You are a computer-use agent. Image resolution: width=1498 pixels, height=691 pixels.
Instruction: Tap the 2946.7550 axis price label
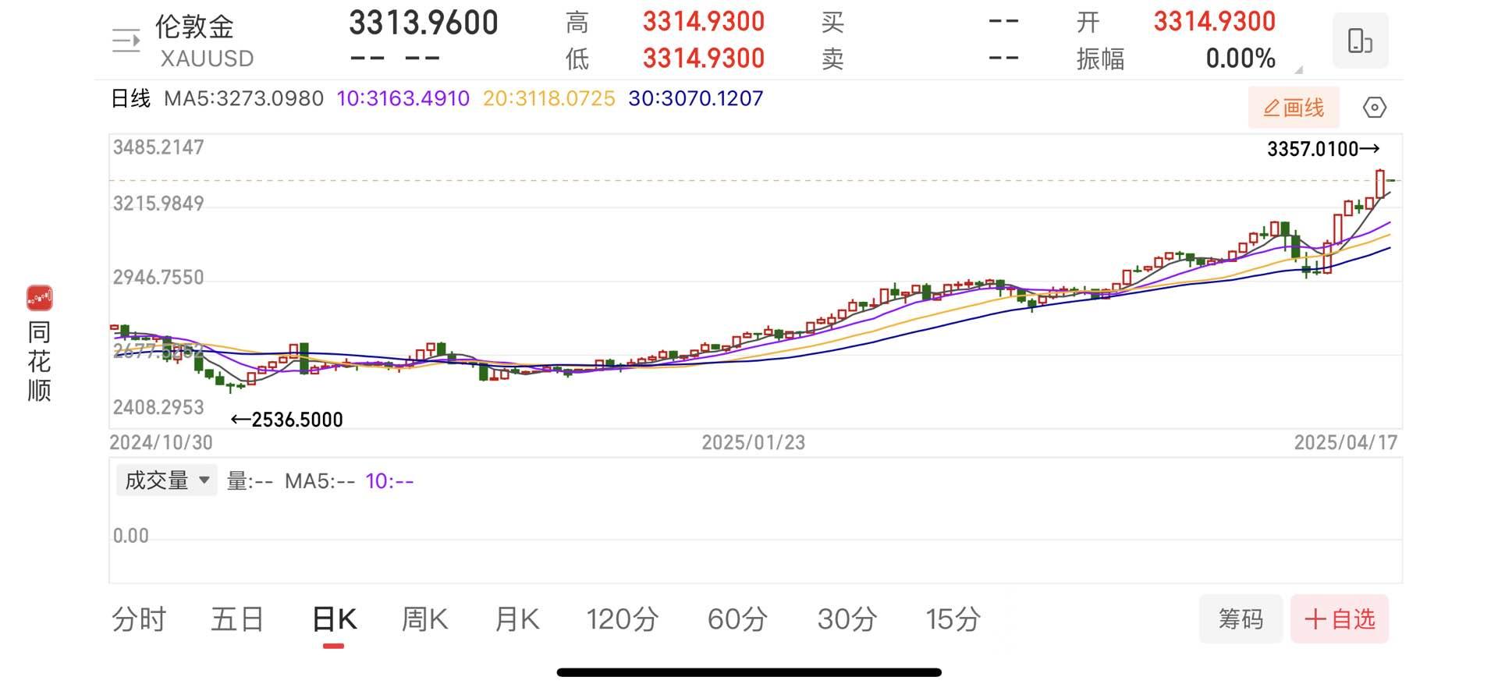pyautogui.click(x=158, y=278)
